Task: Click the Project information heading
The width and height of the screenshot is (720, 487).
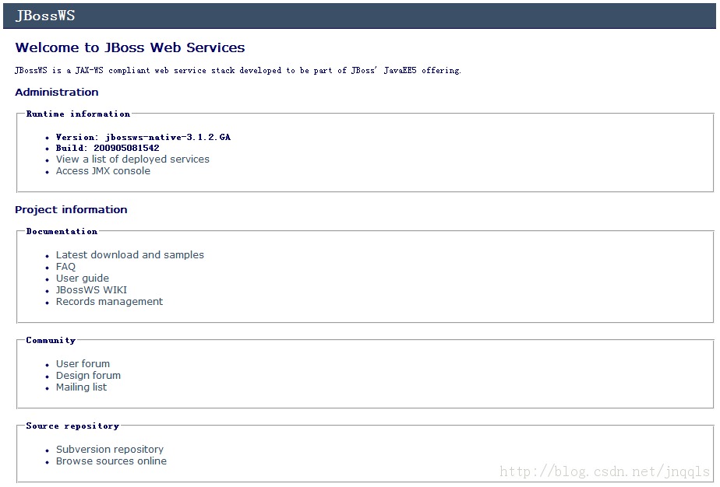Action: 72,209
